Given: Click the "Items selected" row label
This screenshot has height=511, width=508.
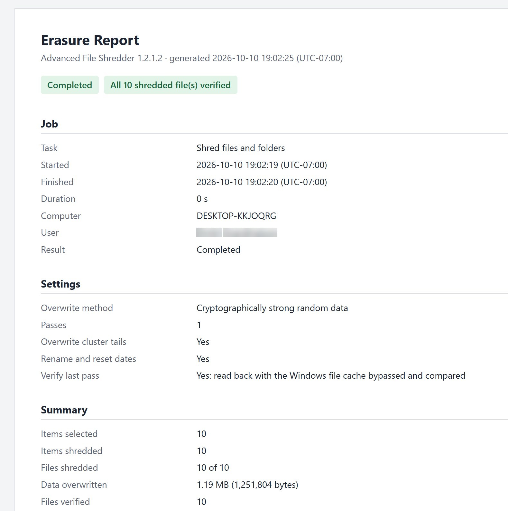Looking at the screenshot, I should (69, 434).
